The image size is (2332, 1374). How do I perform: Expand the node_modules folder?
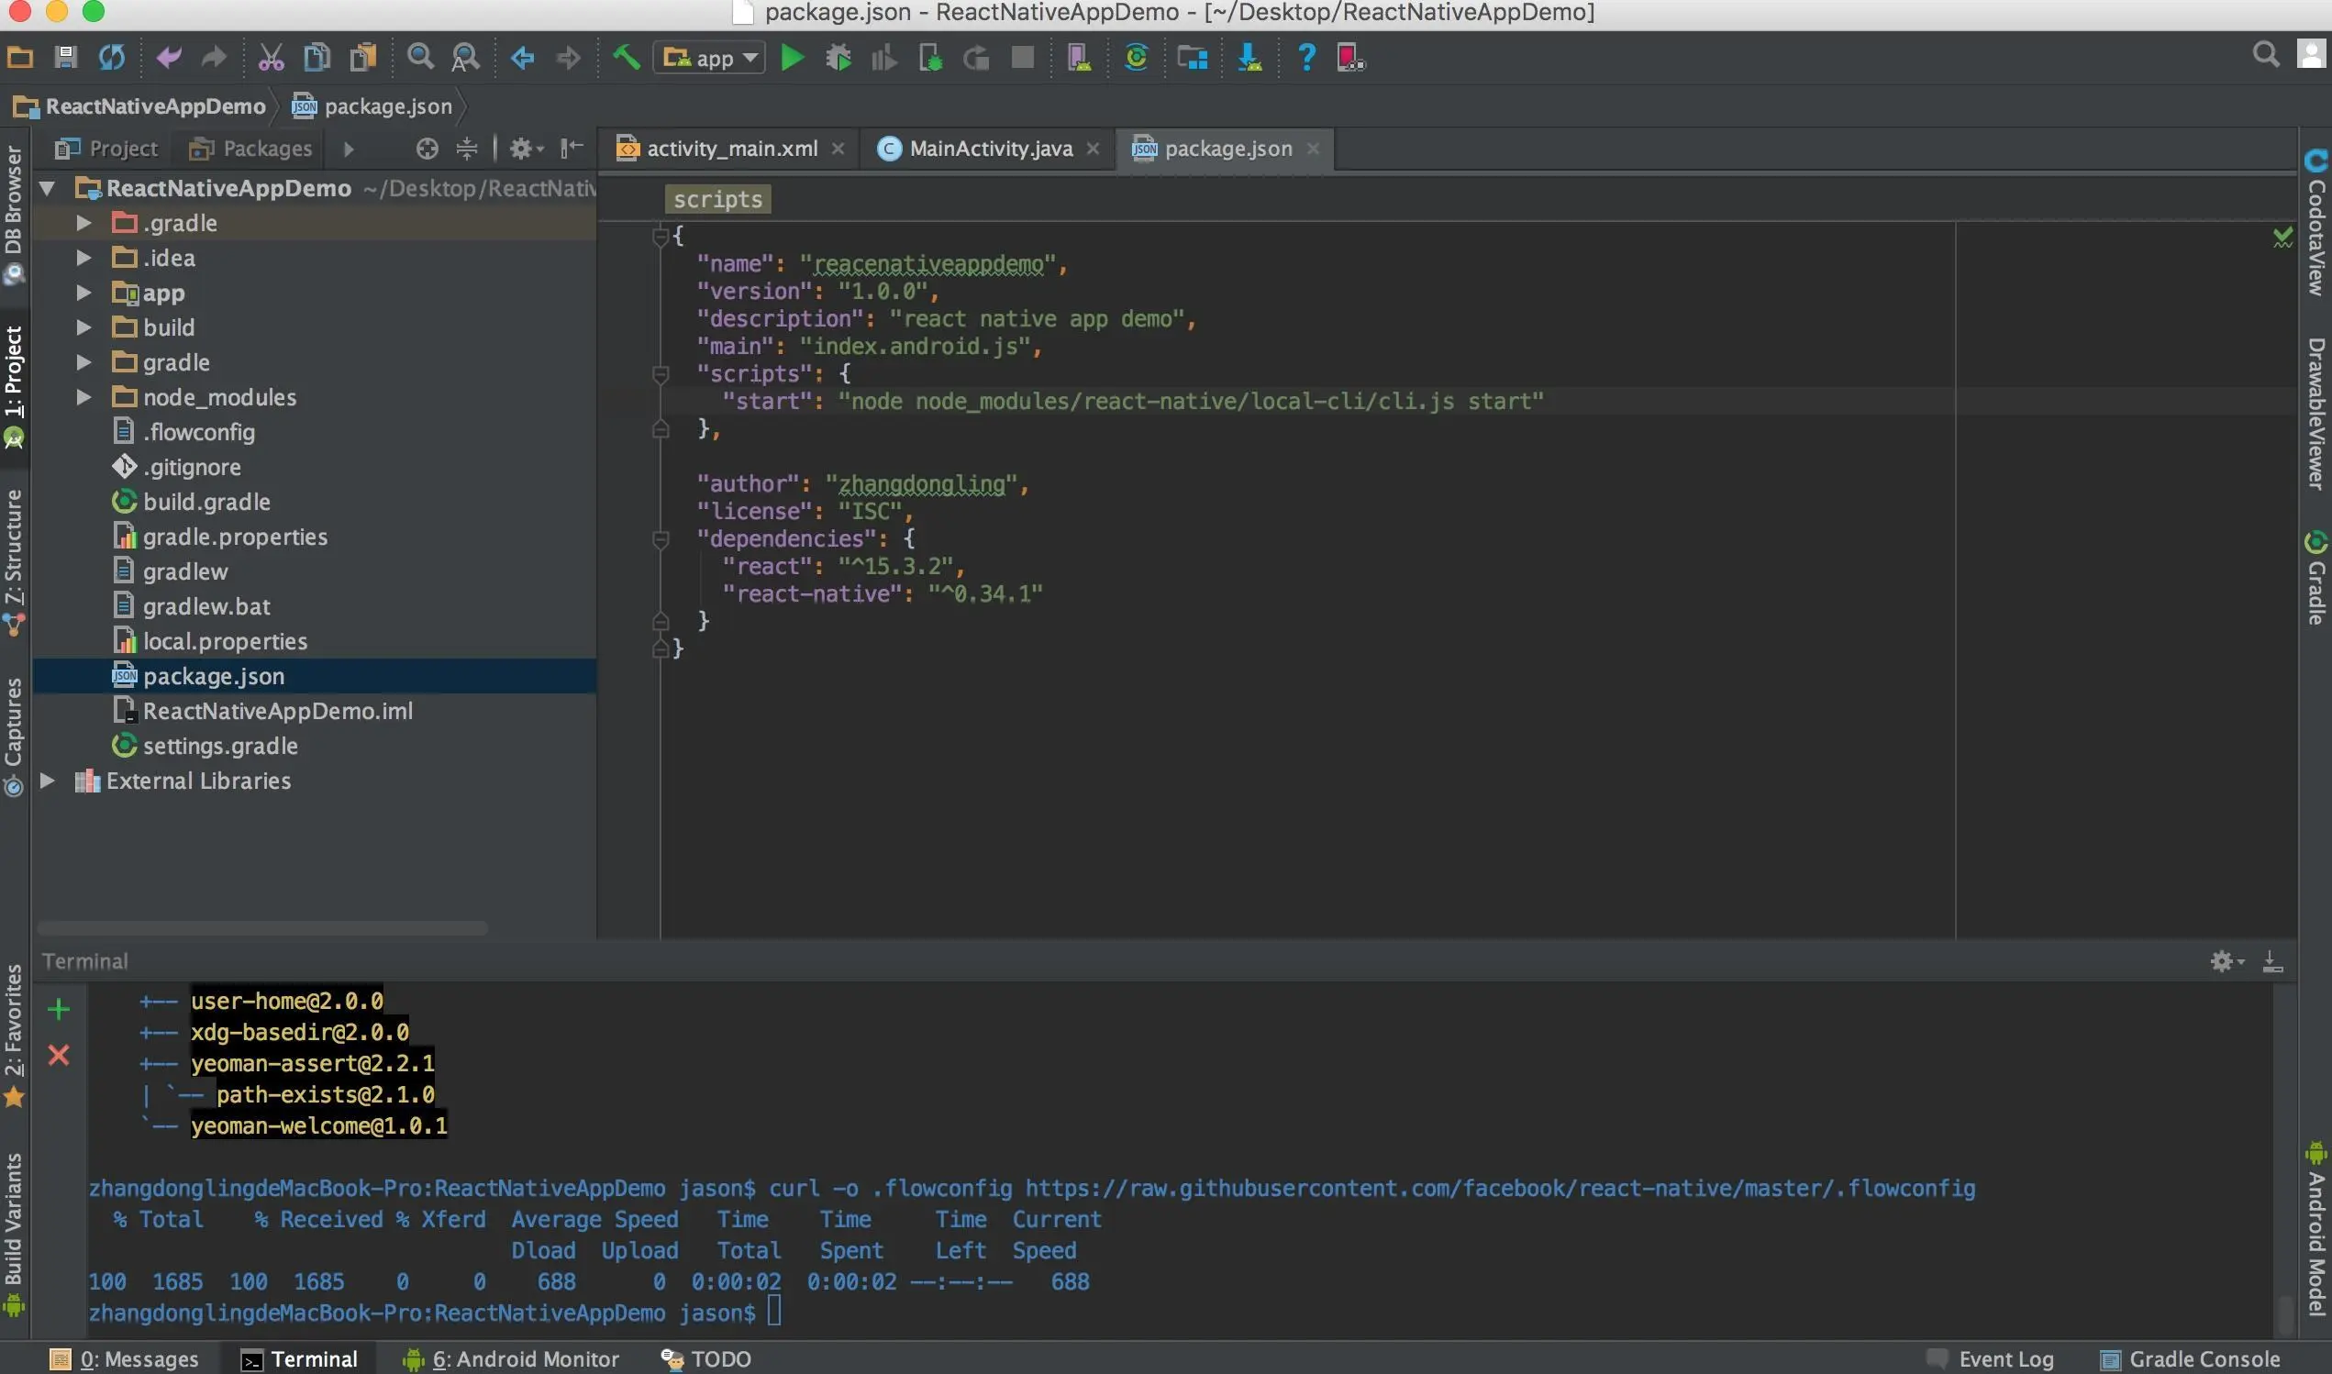(83, 397)
